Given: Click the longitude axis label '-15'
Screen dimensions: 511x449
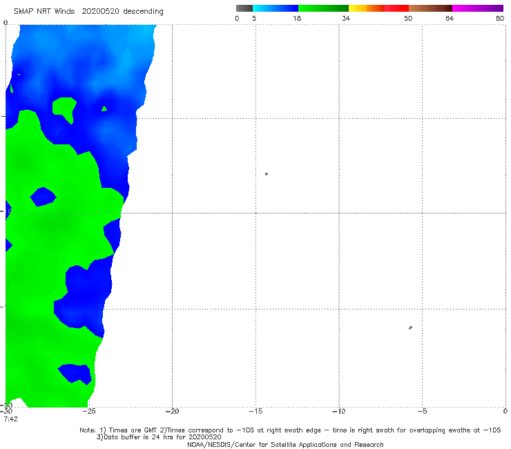Looking at the screenshot, I should click(x=256, y=411).
